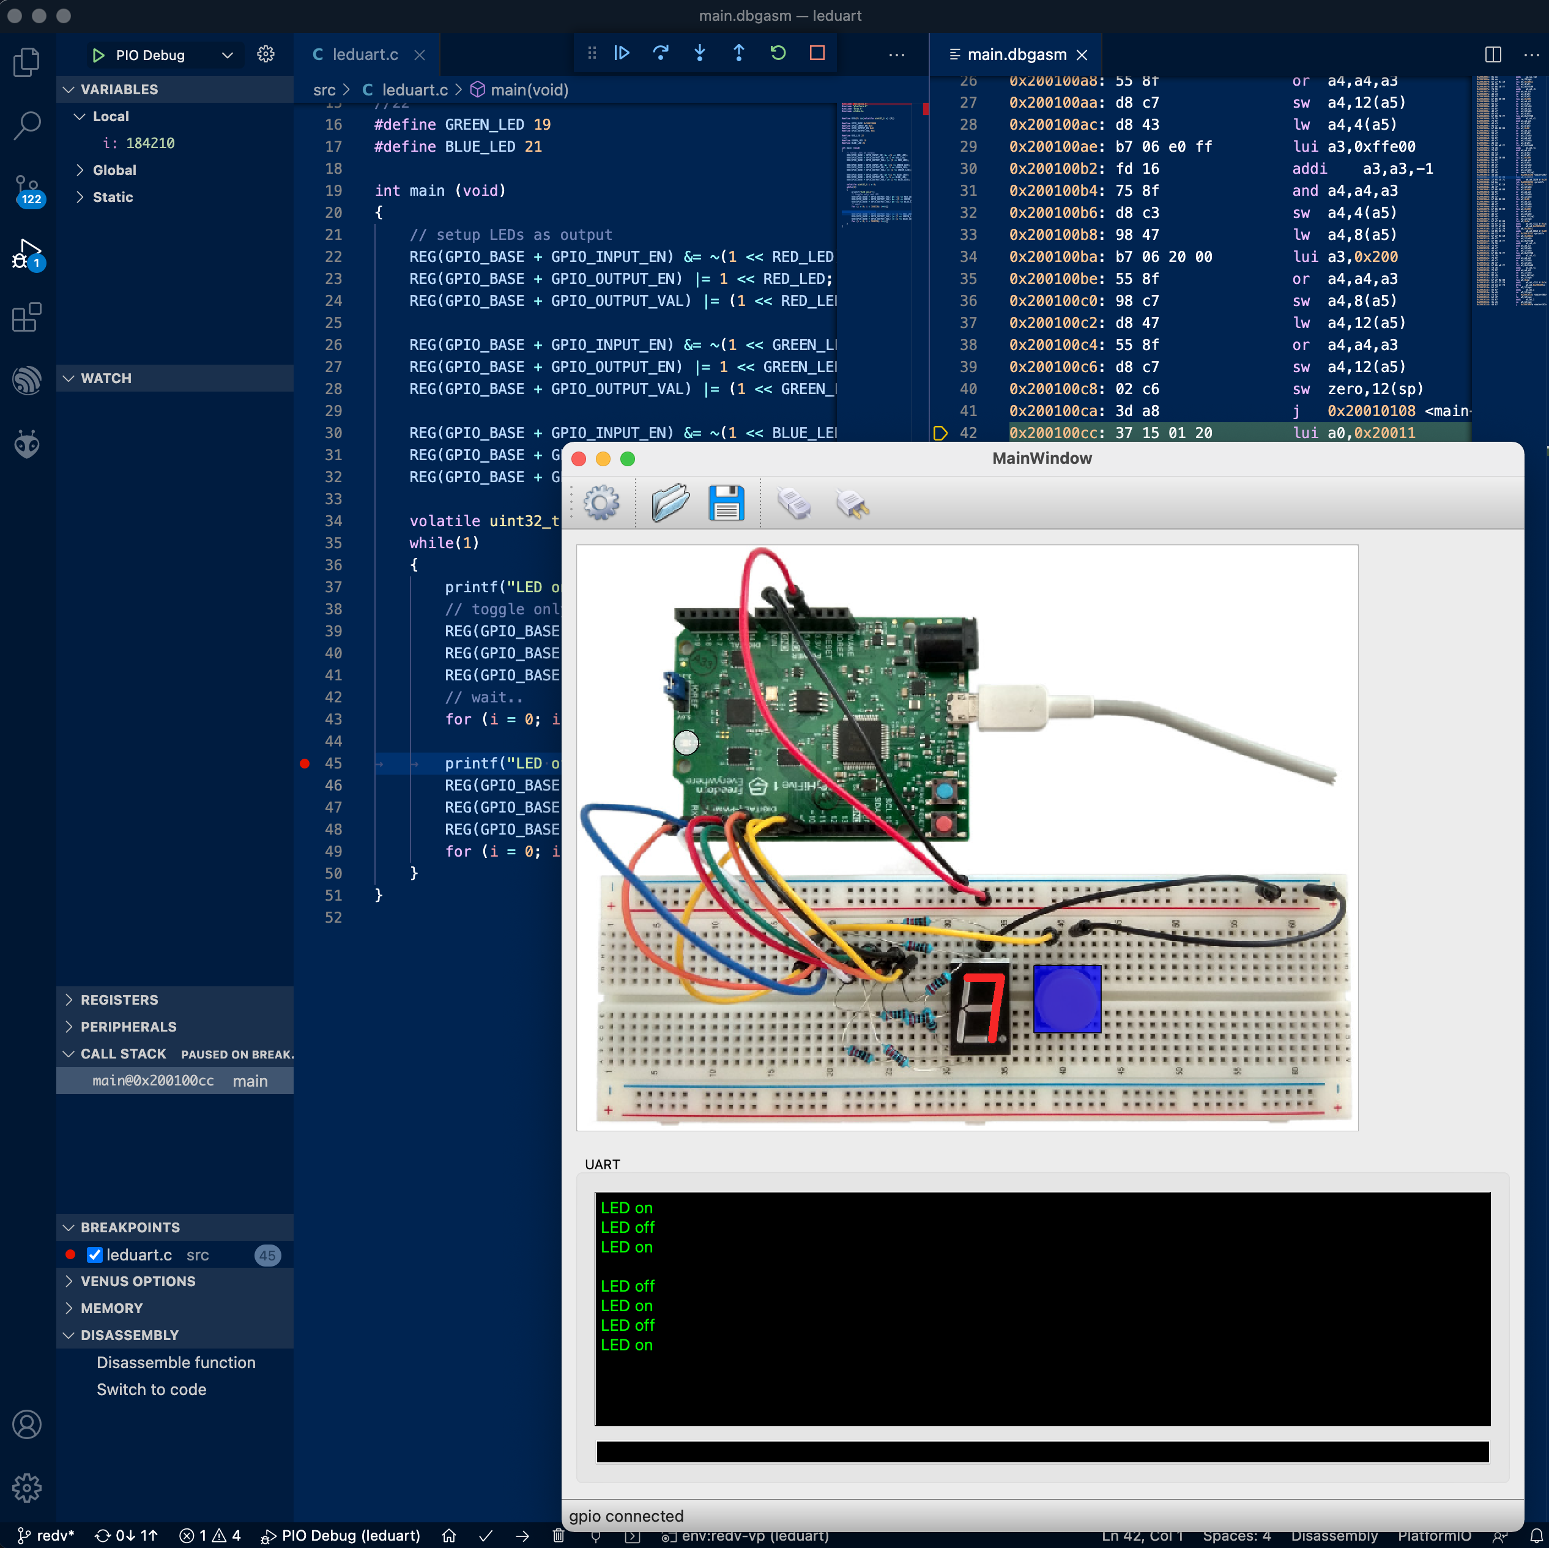The width and height of the screenshot is (1549, 1548).
Task: Click the settings gear in MainWindow toolbar
Action: point(601,504)
